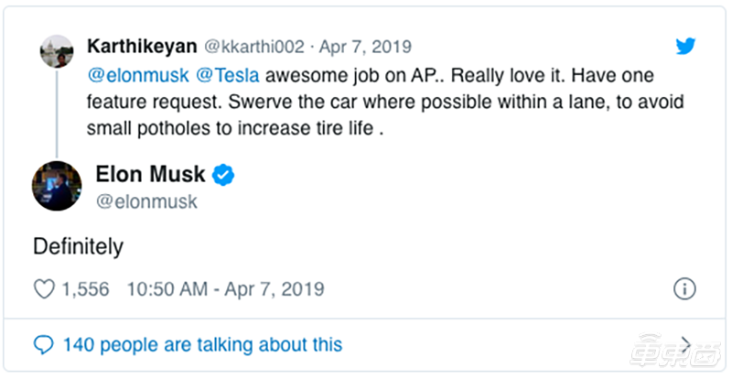Click Elon Musk's verified badge
The image size is (732, 379).
click(223, 174)
